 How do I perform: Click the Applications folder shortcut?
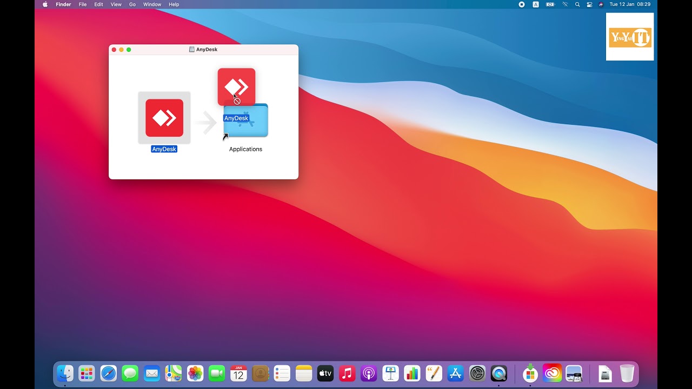246,120
